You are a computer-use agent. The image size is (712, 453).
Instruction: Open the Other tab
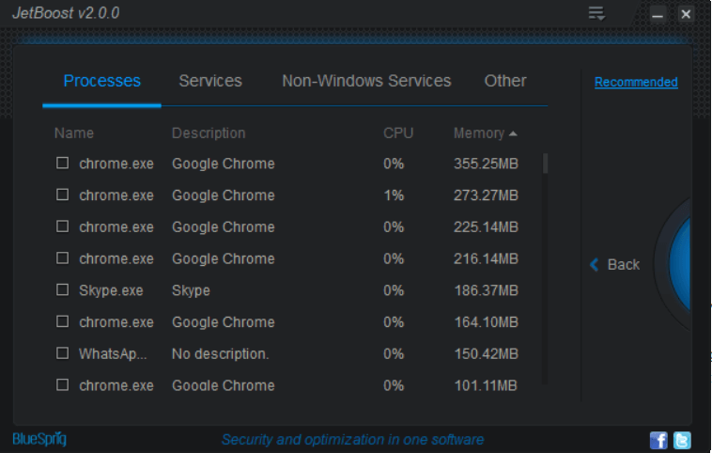pyautogui.click(x=505, y=81)
